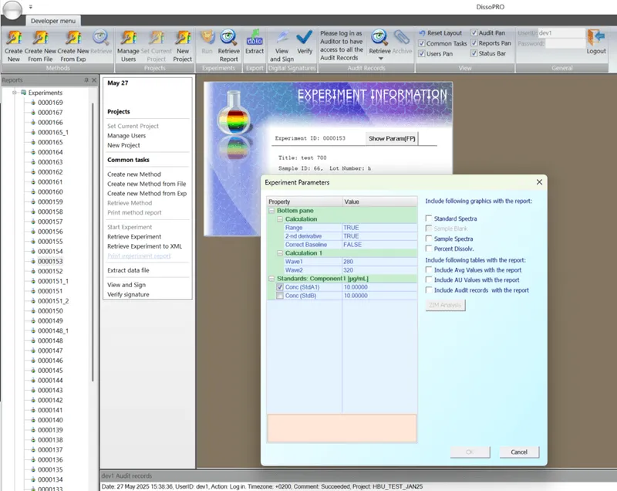The height and width of the screenshot is (491, 617).
Task: Click the Reset Layout icon
Action: 422,33
